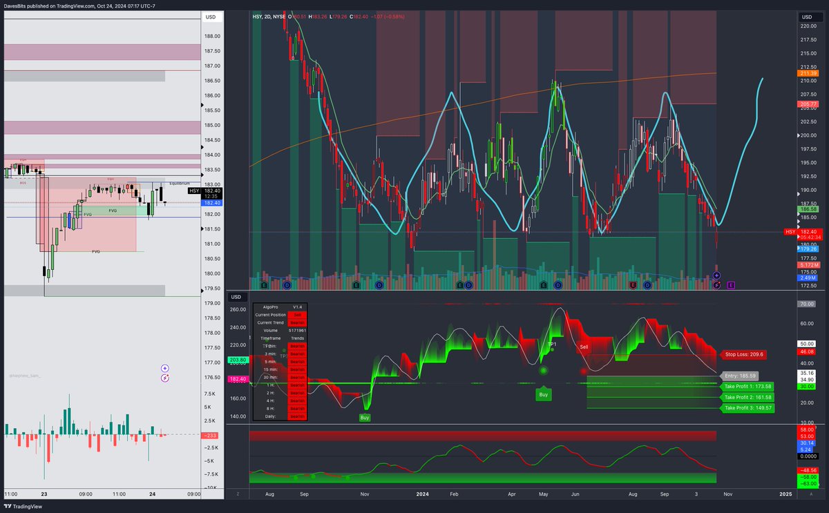
Task: Click the lightning bolt icon in left intraday chart
Action: 165,378
